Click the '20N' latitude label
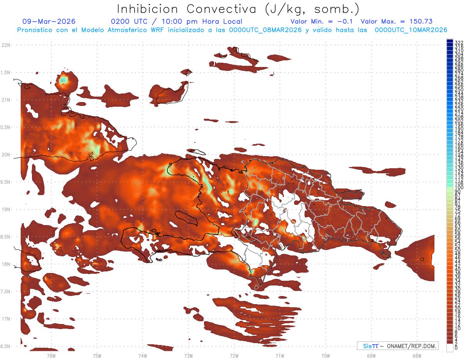 (6, 155)
